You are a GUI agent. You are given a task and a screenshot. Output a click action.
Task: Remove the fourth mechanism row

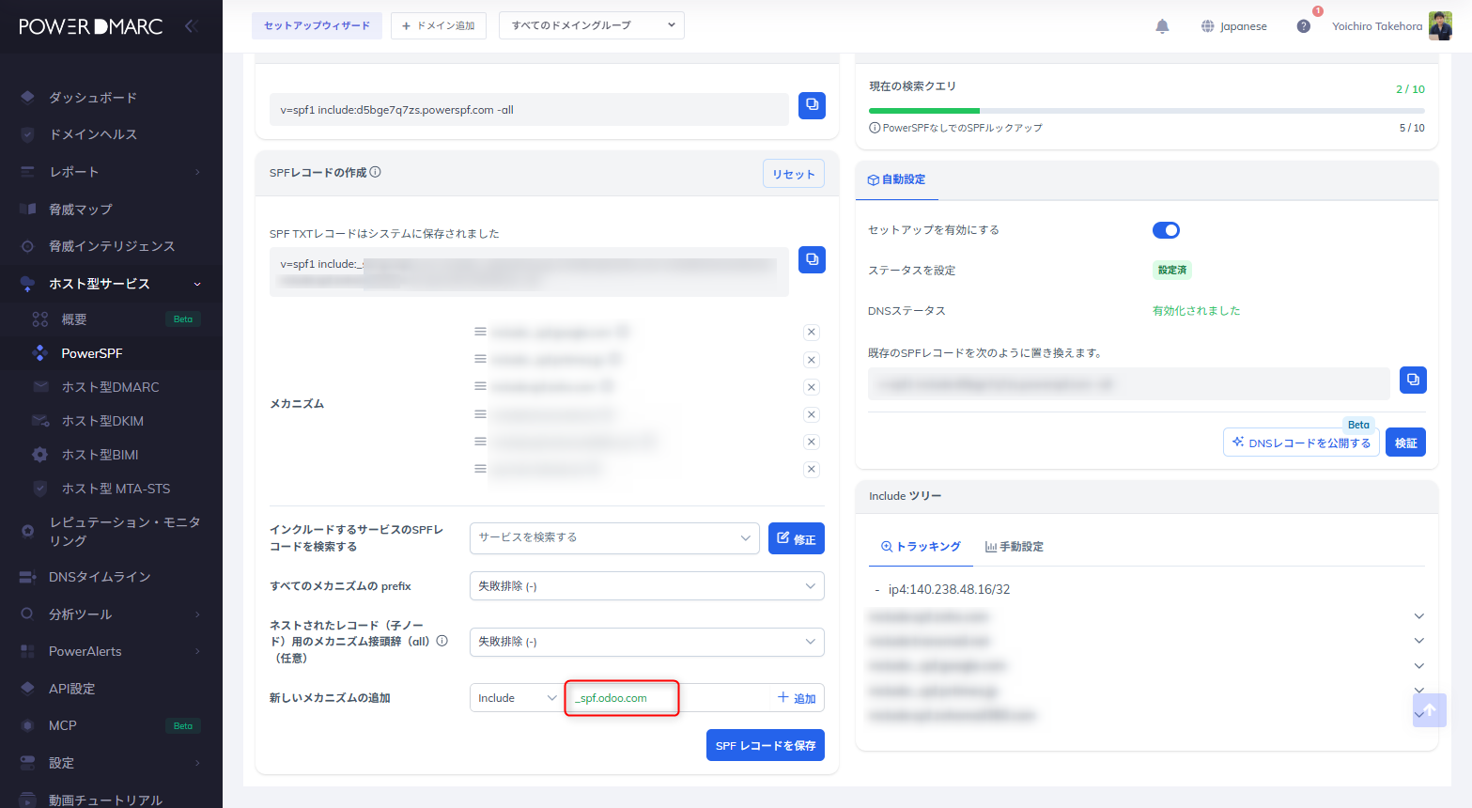[x=812, y=414]
